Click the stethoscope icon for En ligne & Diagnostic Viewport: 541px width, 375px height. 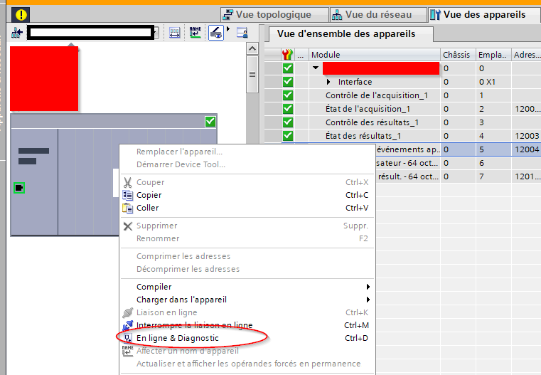coord(128,339)
